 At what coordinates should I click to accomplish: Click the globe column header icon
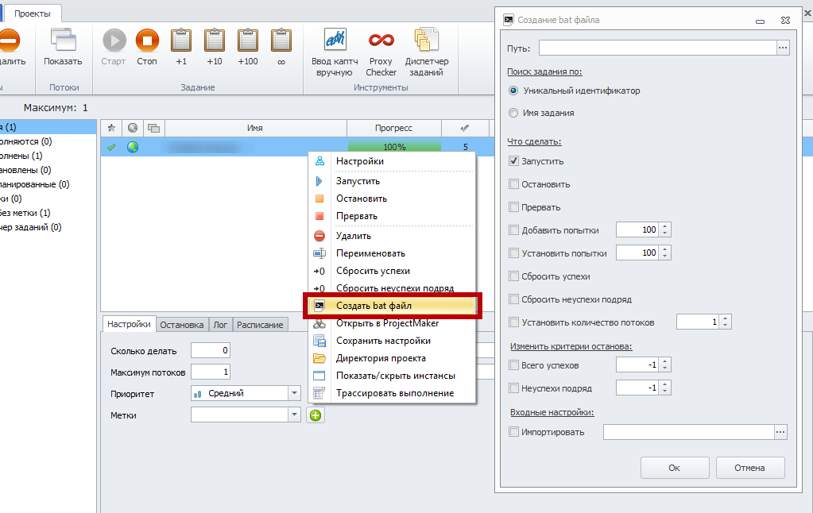133,128
